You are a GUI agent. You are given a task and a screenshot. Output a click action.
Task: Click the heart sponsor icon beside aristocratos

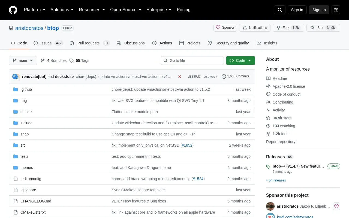pyautogui.click(x=336, y=206)
